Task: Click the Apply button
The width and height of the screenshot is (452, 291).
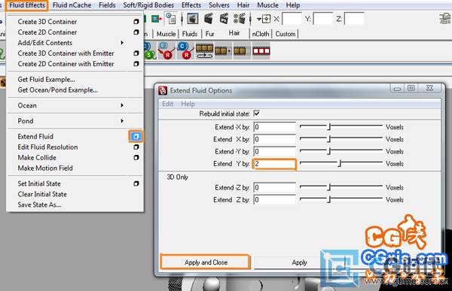Action: pos(299,262)
